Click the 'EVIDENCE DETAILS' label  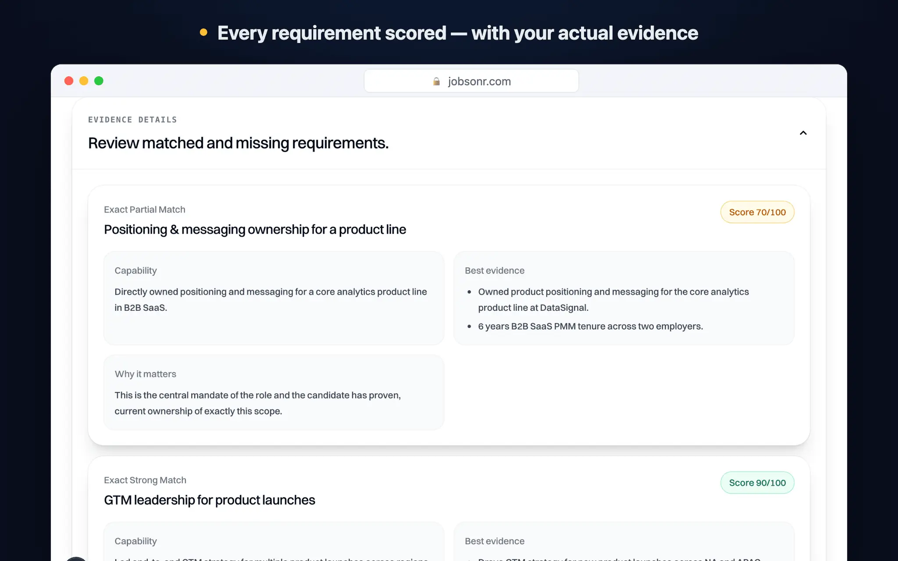click(132, 120)
